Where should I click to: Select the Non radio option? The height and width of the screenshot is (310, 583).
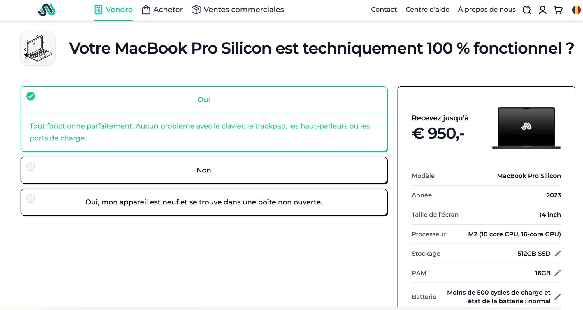[31, 167]
